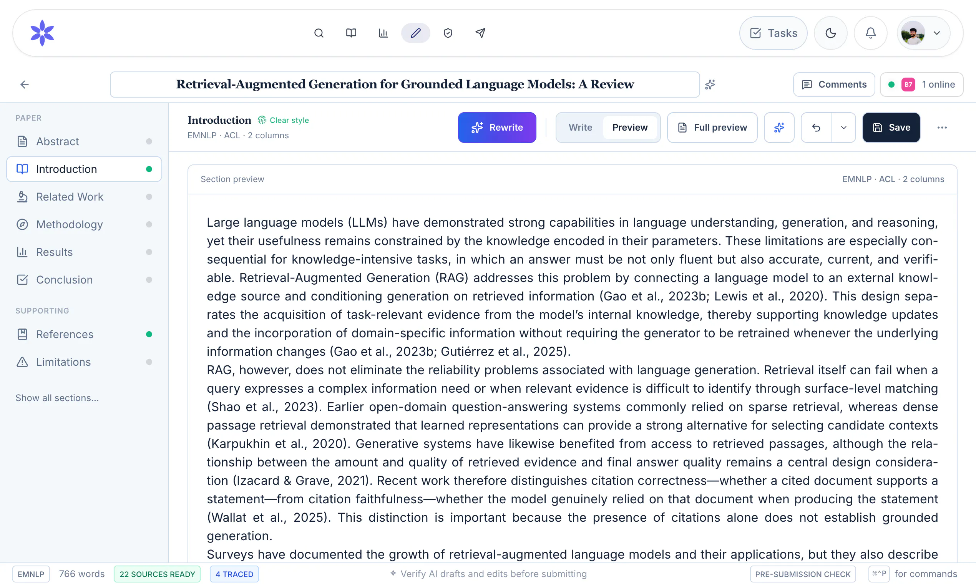This screenshot has width=976, height=584.
Task: Click the sparkle AI tools icon next to Full preview
Action: click(779, 128)
